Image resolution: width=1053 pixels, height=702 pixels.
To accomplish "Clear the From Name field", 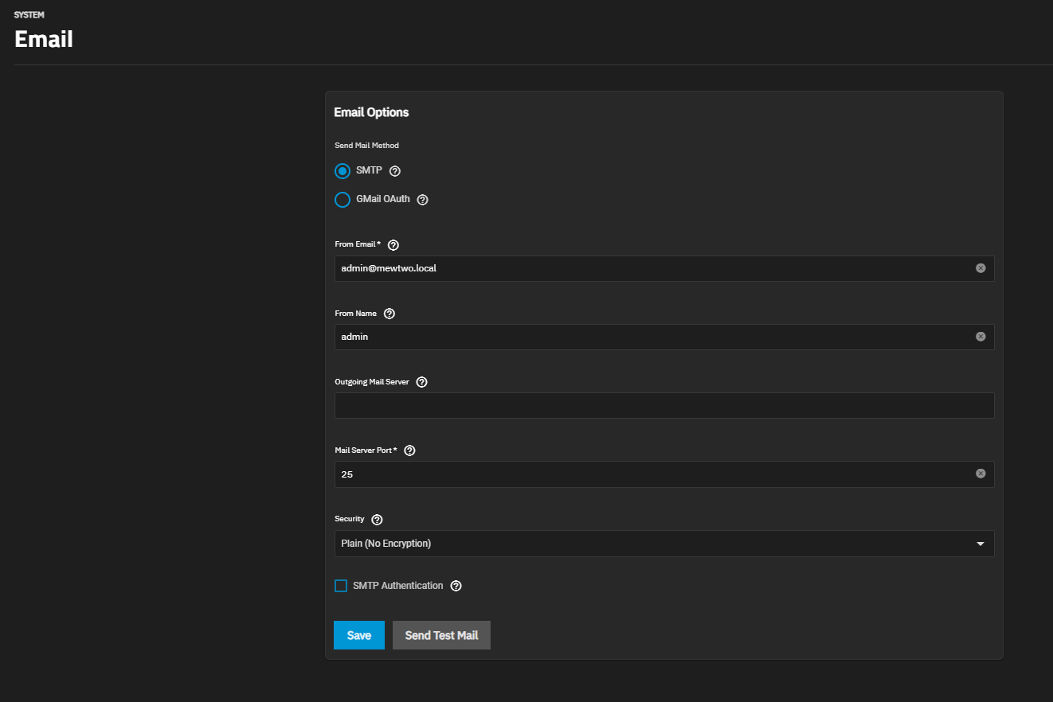I will coord(981,337).
